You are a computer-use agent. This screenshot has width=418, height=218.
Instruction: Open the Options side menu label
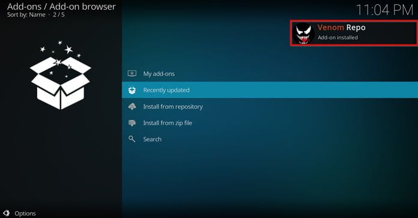(25, 213)
